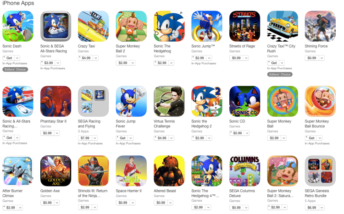The image size is (344, 214).
Task: Open the dropdown arrow next to Crazy Taxi price
Action: (x=96, y=58)
